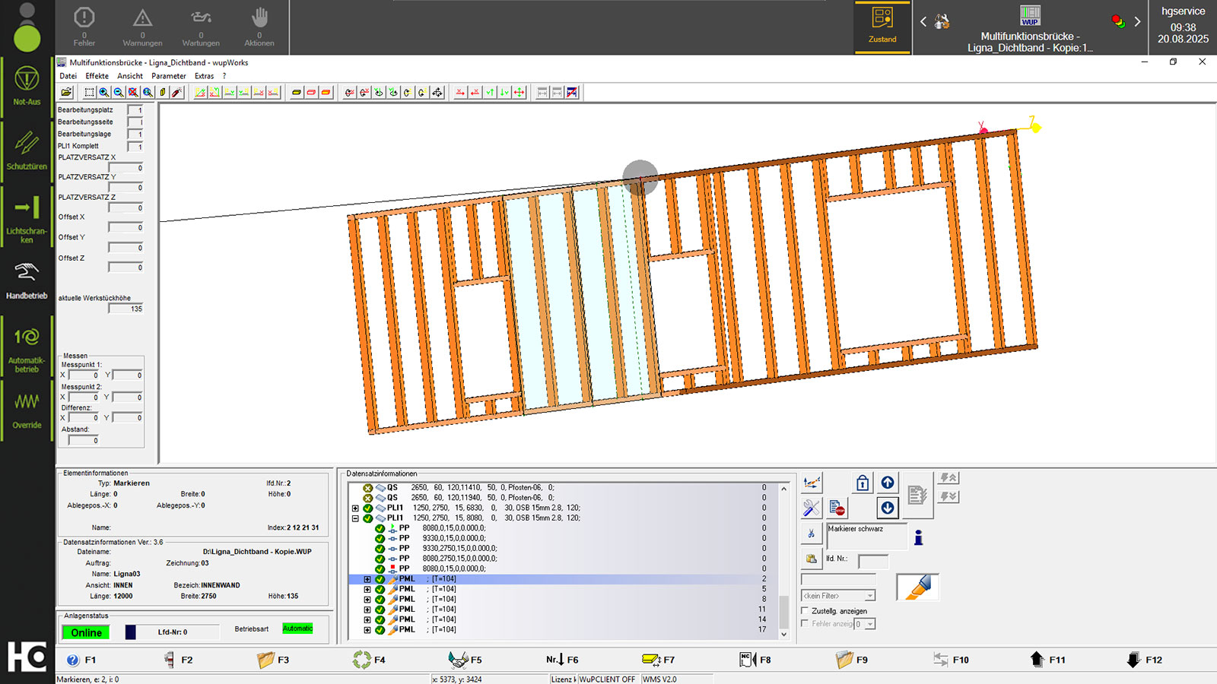The image size is (1217, 684).
Task: Open the Parameter menu
Action: pyautogui.click(x=169, y=76)
